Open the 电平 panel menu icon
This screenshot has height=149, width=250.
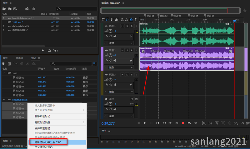coord(109,131)
